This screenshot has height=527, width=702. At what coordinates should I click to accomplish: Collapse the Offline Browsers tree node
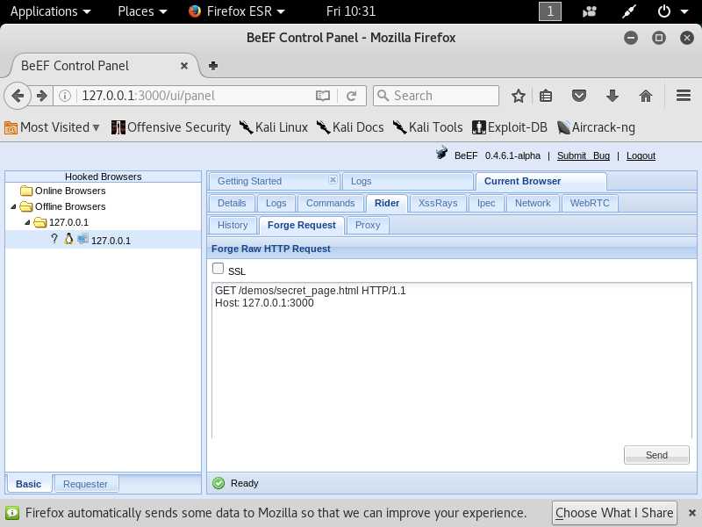click(x=13, y=206)
